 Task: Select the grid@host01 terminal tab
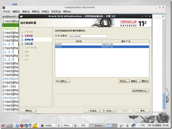10,17
